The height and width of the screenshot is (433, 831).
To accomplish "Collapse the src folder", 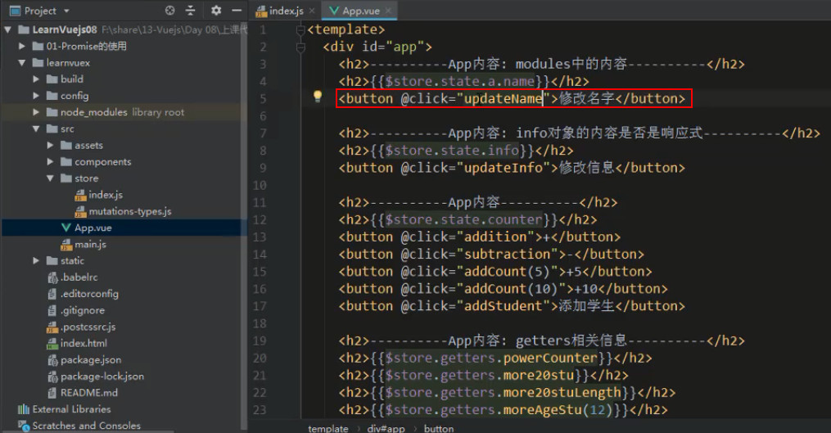I will click(36, 129).
